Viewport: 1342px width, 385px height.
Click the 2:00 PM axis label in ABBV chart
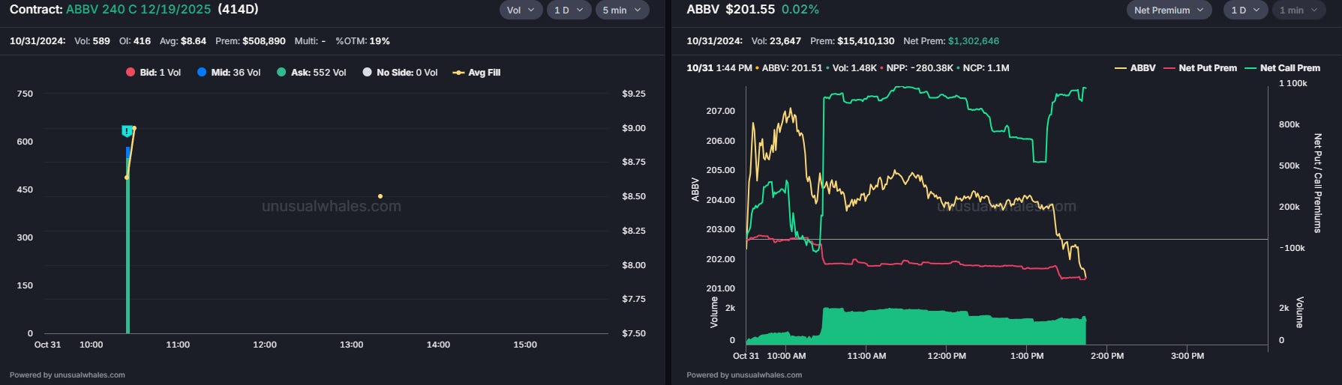coord(1106,356)
